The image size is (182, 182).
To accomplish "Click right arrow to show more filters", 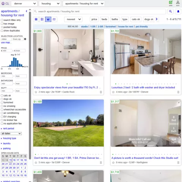I will 157,19.
